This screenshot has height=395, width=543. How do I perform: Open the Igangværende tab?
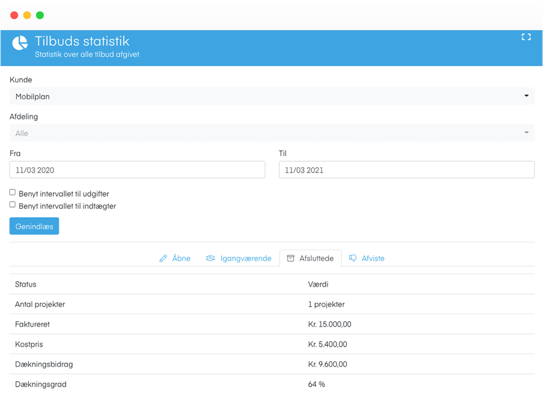[x=245, y=258]
